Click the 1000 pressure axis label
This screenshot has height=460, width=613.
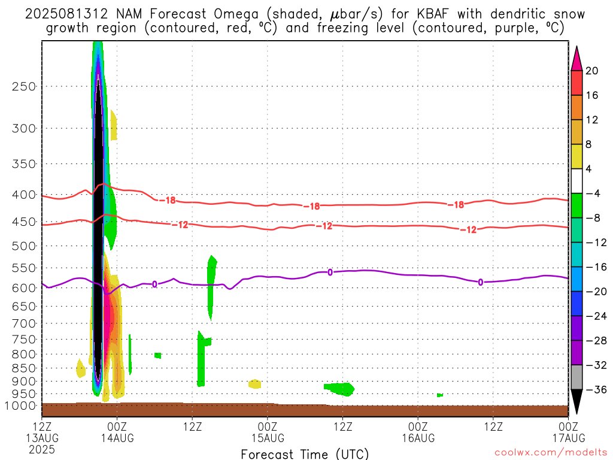[20, 405]
